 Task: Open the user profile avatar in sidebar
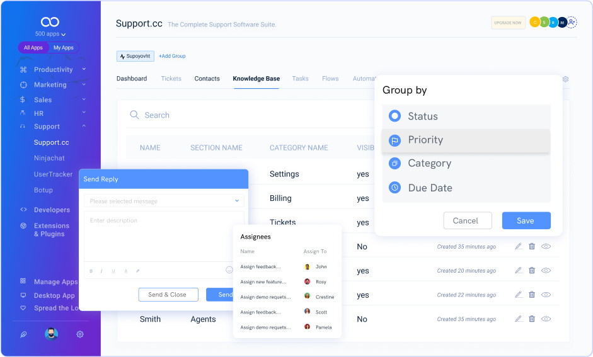52,334
